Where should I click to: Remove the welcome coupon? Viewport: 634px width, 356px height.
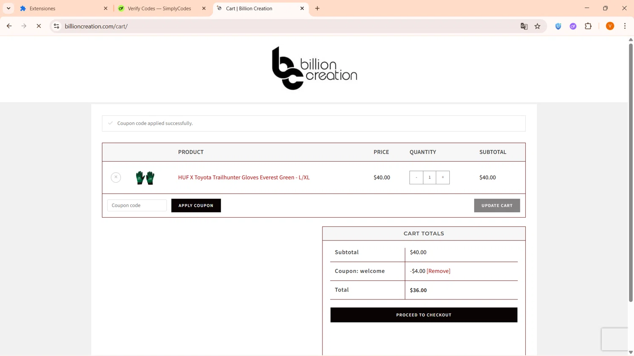tap(438, 271)
